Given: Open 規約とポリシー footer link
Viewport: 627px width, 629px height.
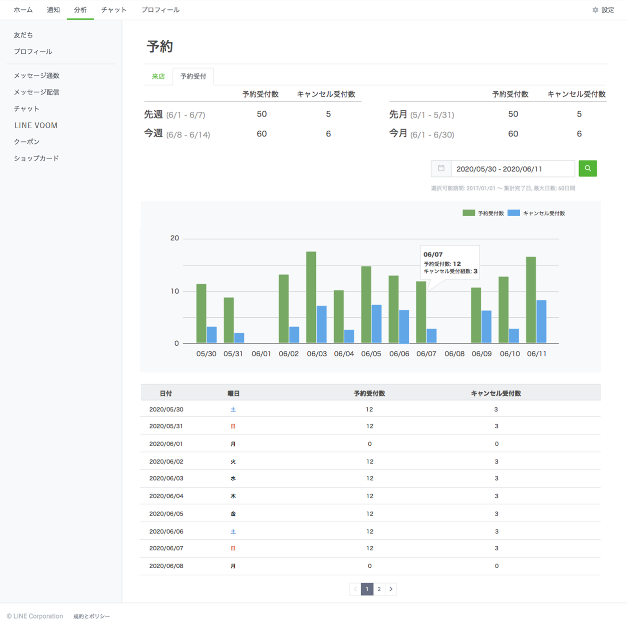Looking at the screenshot, I should [92, 616].
